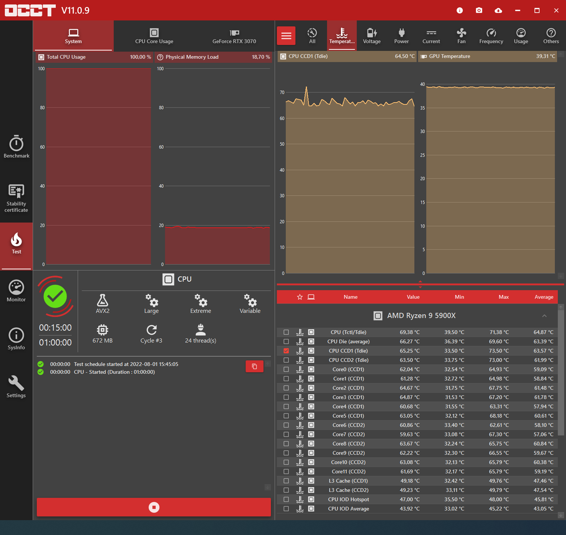Click the Physical Memory Load graph header
This screenshot has height=535, width=566.
pos(213,57)
